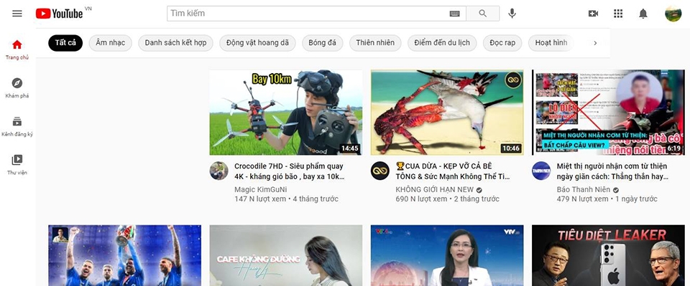Select the Động vật hoang dã chip
The height and width of the screenshot is (286, 690).
(257, 43)
